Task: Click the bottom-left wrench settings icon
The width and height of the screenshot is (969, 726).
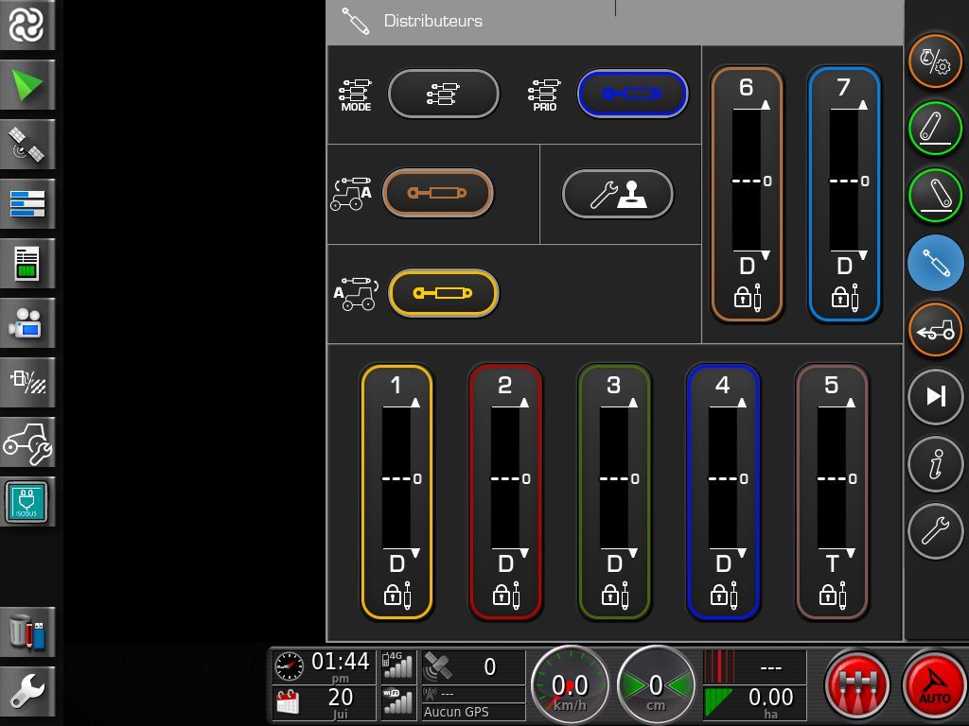Action: pyautogui.click(x=27, y=691)
